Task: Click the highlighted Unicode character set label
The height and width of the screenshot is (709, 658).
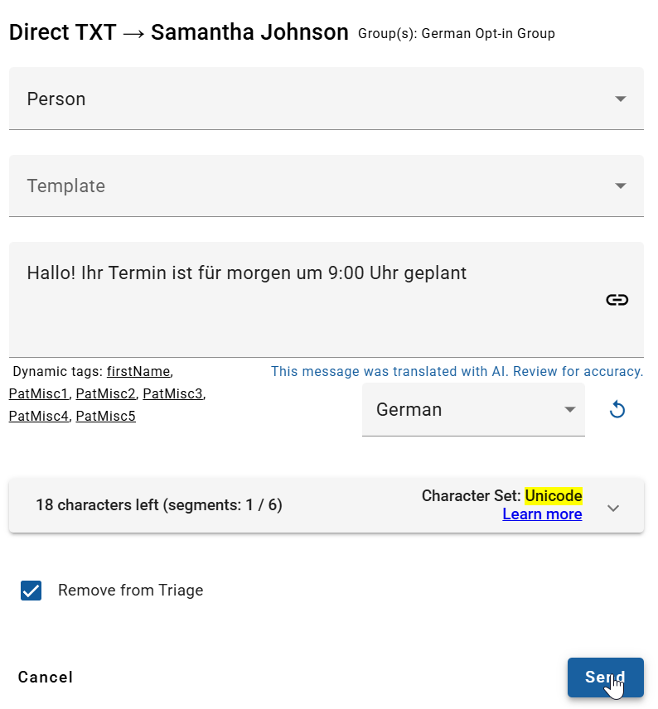Action: coord(554,495)
